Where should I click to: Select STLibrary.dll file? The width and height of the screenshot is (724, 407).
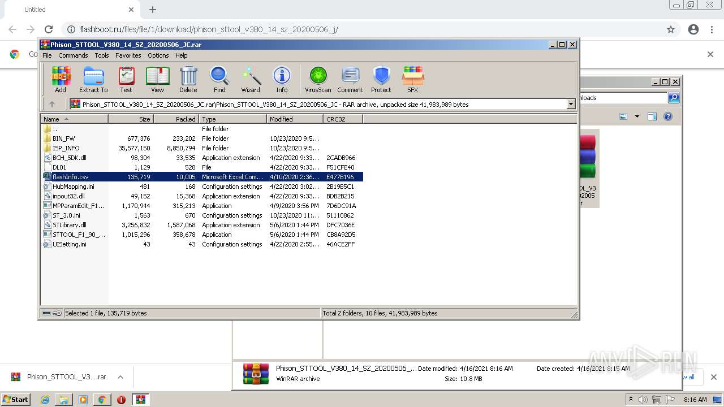click(202, 225)
